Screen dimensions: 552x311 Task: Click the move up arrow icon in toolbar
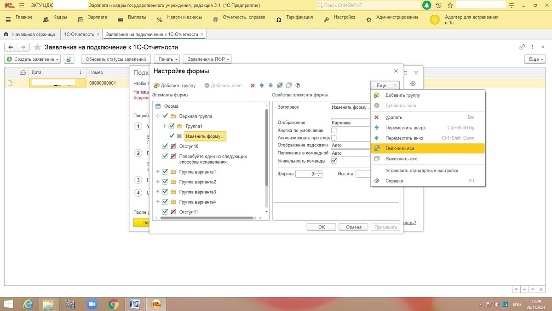pyautogui.click(x=262, y=85)
